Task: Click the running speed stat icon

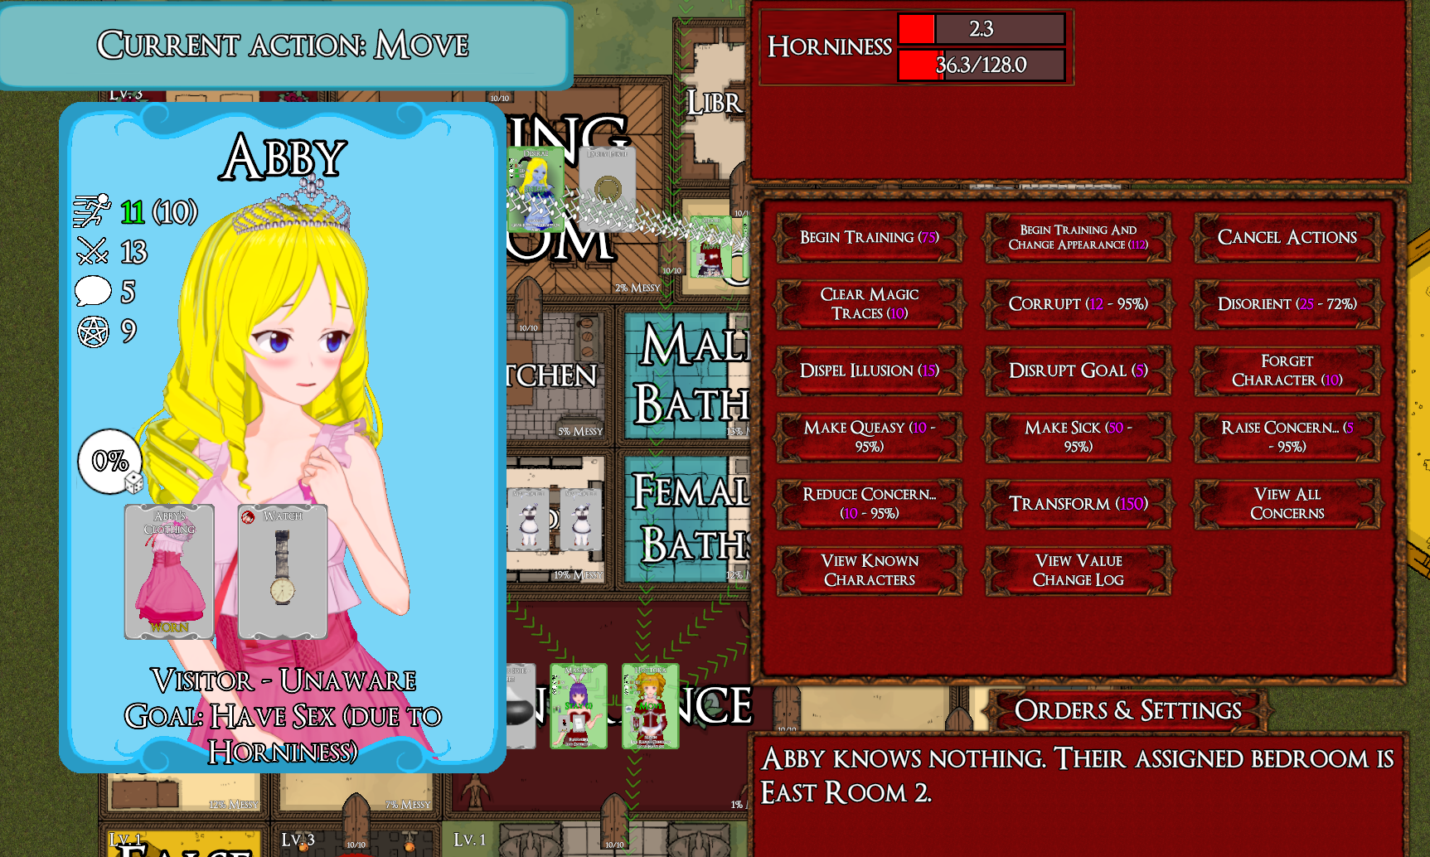Action: (92, 211)
